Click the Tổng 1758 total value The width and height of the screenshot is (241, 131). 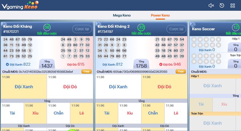click(x=141, y=66)
